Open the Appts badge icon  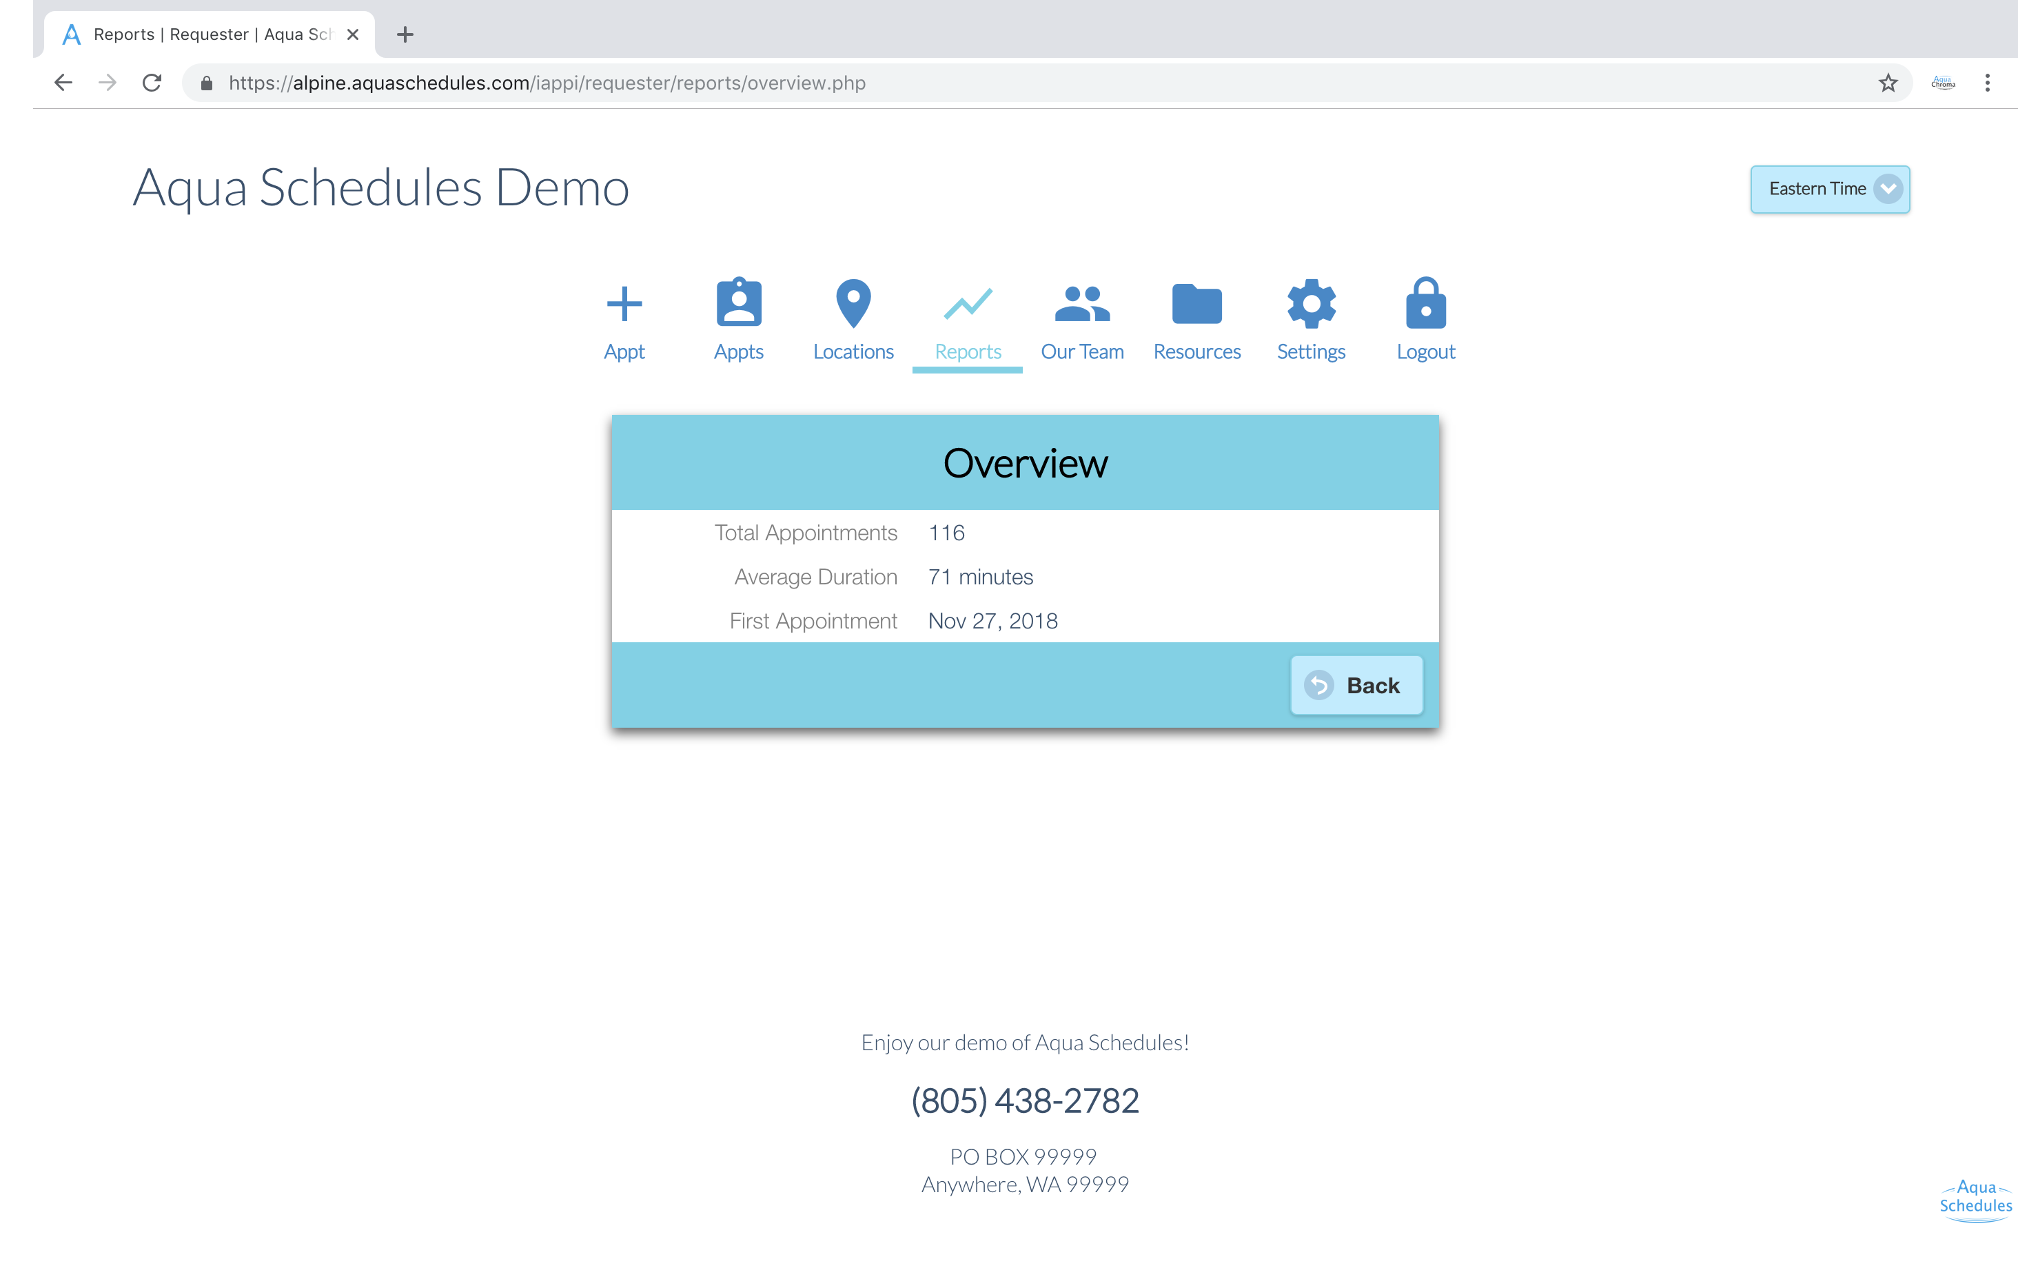click(738, 303)
